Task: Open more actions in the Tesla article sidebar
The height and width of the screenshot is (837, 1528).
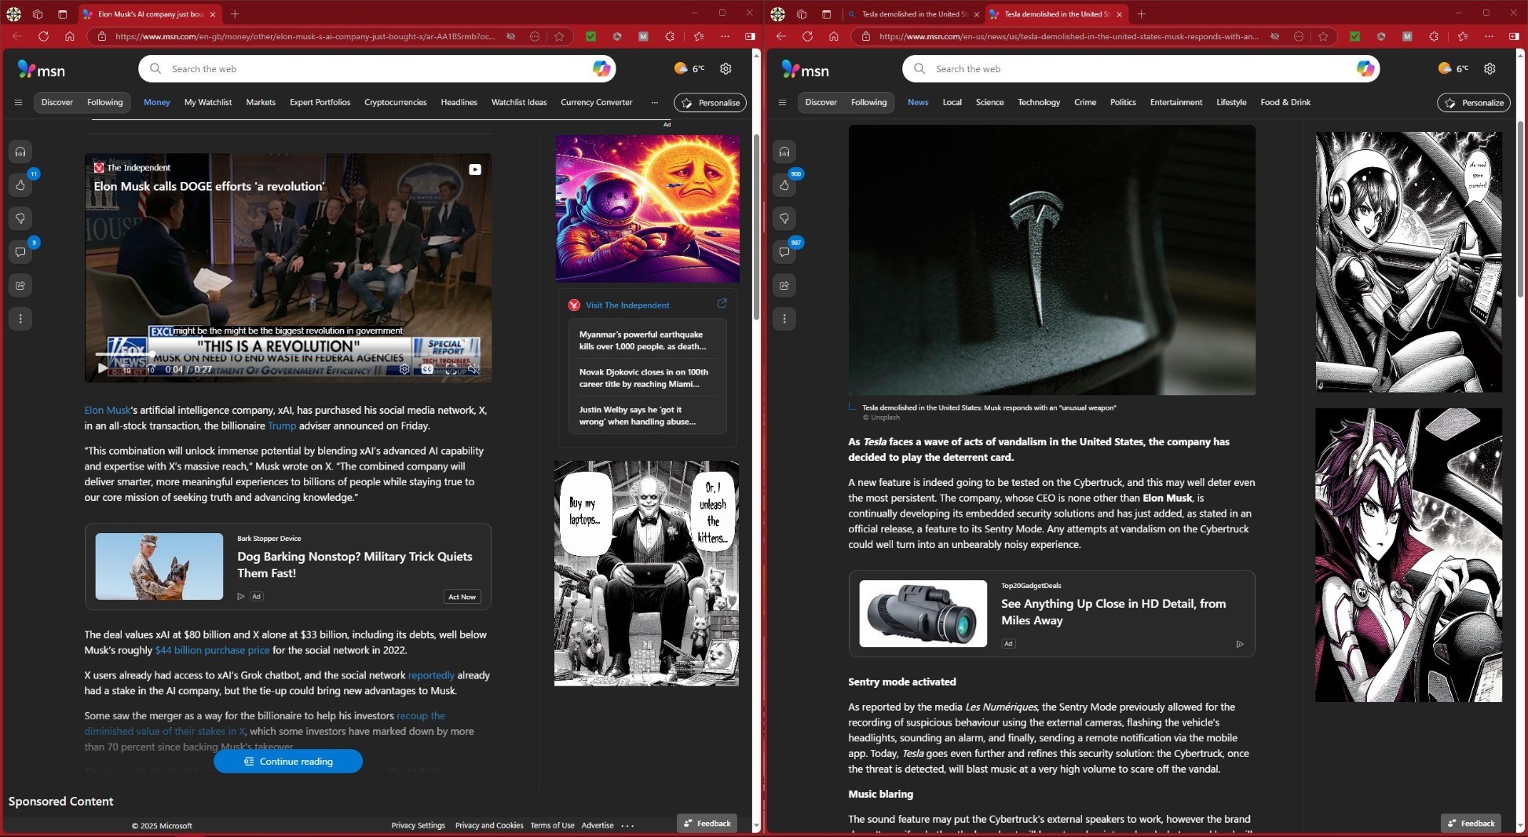Action: pyautogui.click(x=784, y=319)
